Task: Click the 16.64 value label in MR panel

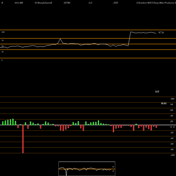Action: (164, 103)
